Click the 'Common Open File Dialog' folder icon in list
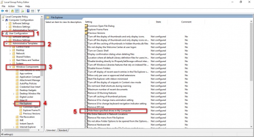The image size is (254, 137). (x=86, y=26)
